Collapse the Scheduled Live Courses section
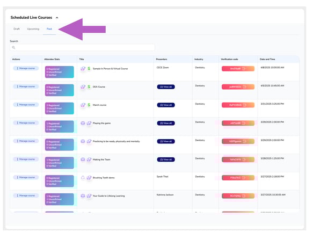This screenshot has width=313, height=232. [57, 18]
